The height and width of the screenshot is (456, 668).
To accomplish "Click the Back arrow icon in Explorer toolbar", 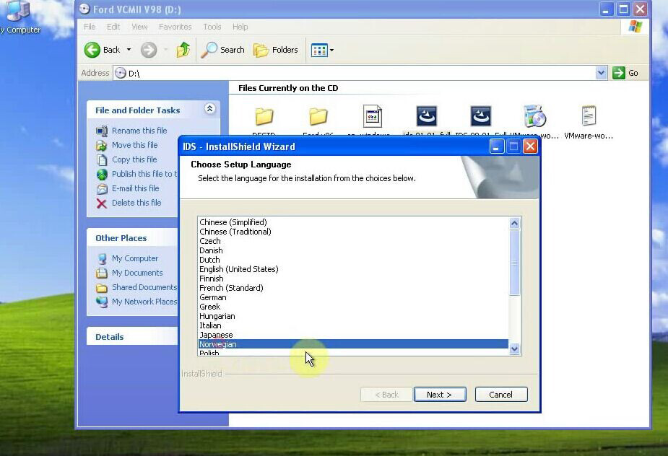I will (x=92, y=50).
